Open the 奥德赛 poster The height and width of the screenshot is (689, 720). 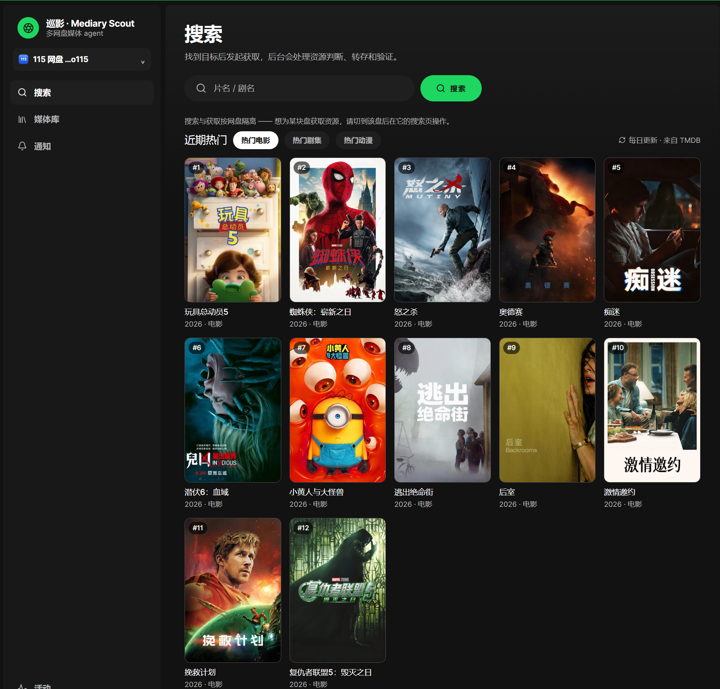(x=547, y=230)
